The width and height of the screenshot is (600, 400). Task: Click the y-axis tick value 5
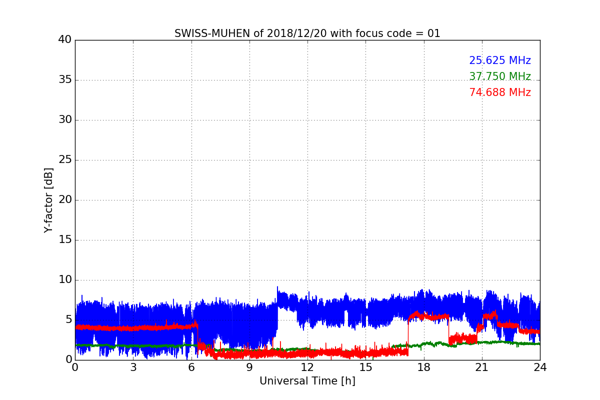tap(68, 320)
